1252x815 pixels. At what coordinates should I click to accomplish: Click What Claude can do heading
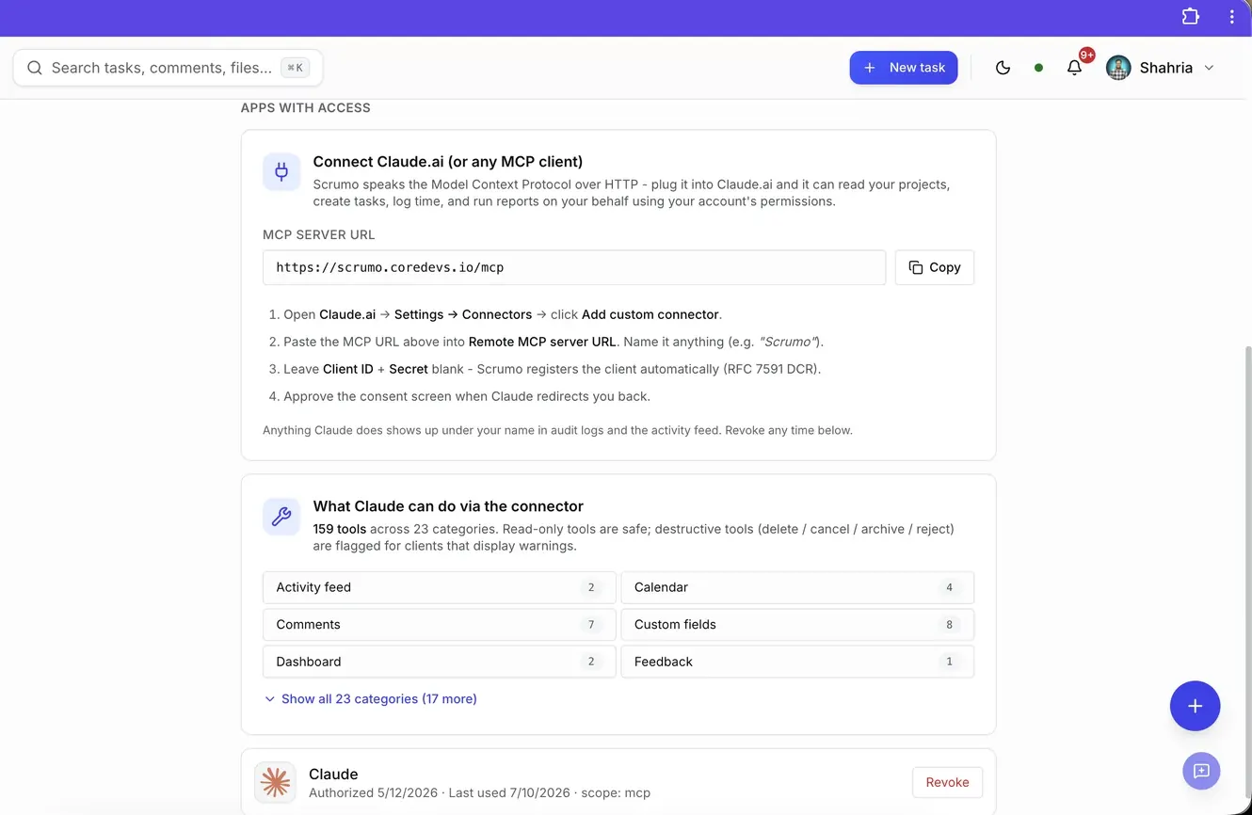click(x=448, y=505)
